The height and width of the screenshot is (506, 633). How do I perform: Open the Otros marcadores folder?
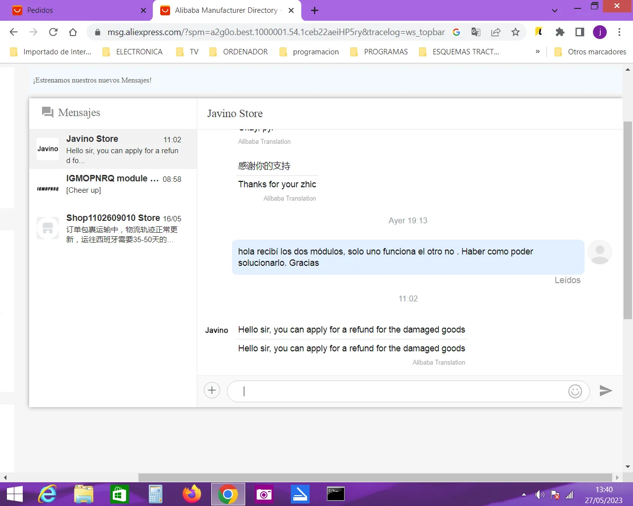[x=590, y=52]
